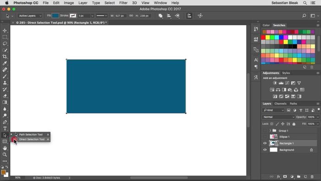Click the shape Fill color swatch
This screenshot has width=321, height=181.
click(55, 16)
